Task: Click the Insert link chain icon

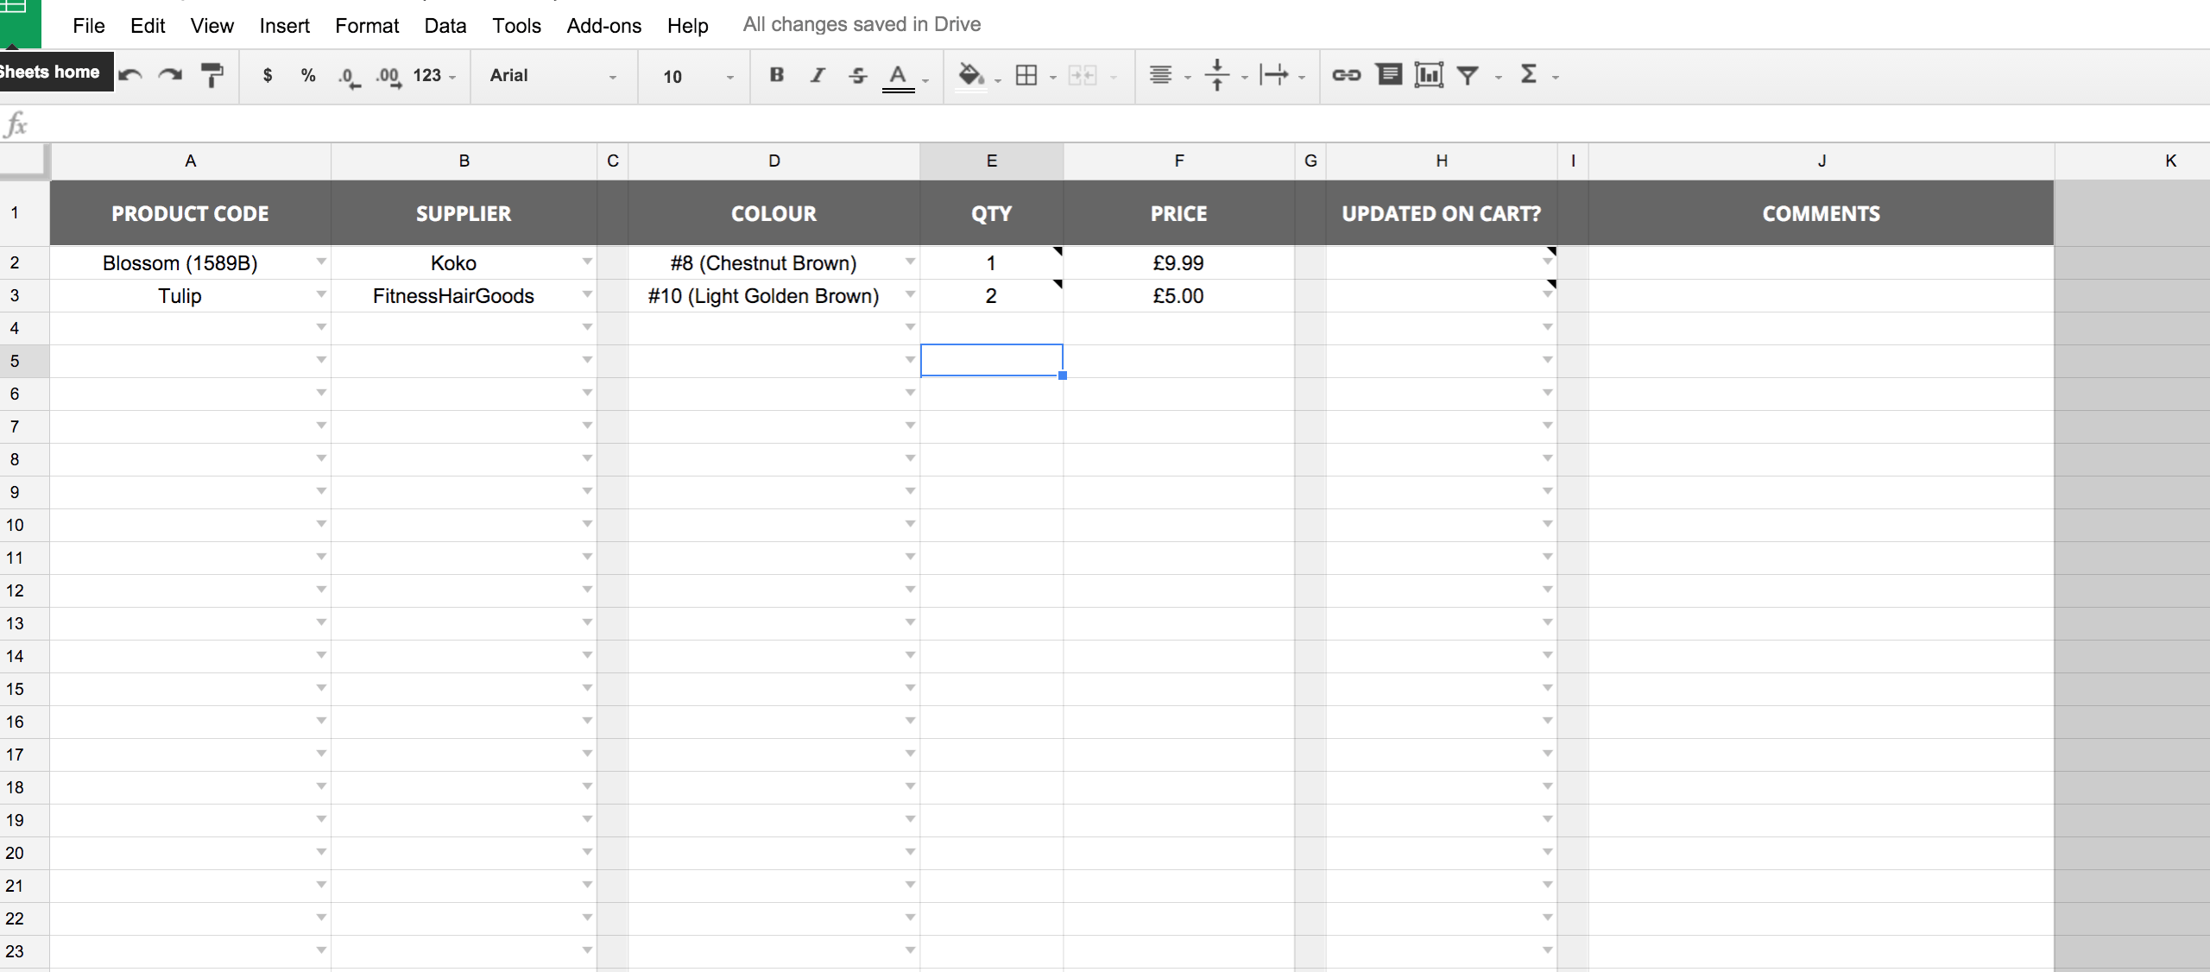Action: coord(1346,76)
